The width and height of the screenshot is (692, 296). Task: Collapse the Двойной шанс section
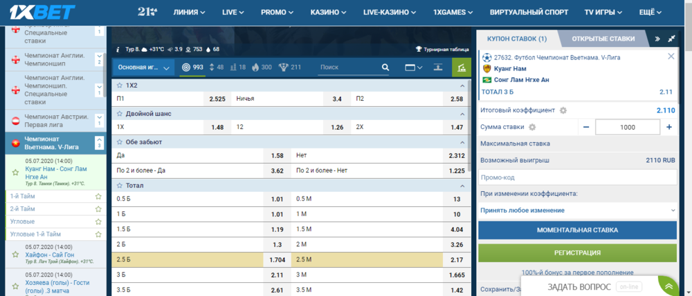[462, 114]
